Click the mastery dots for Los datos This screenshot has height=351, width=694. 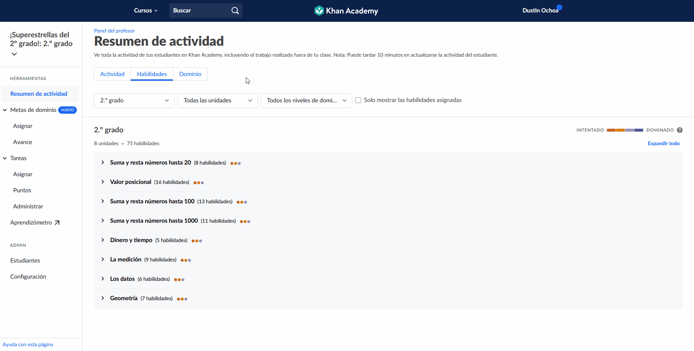coord(179,280)
